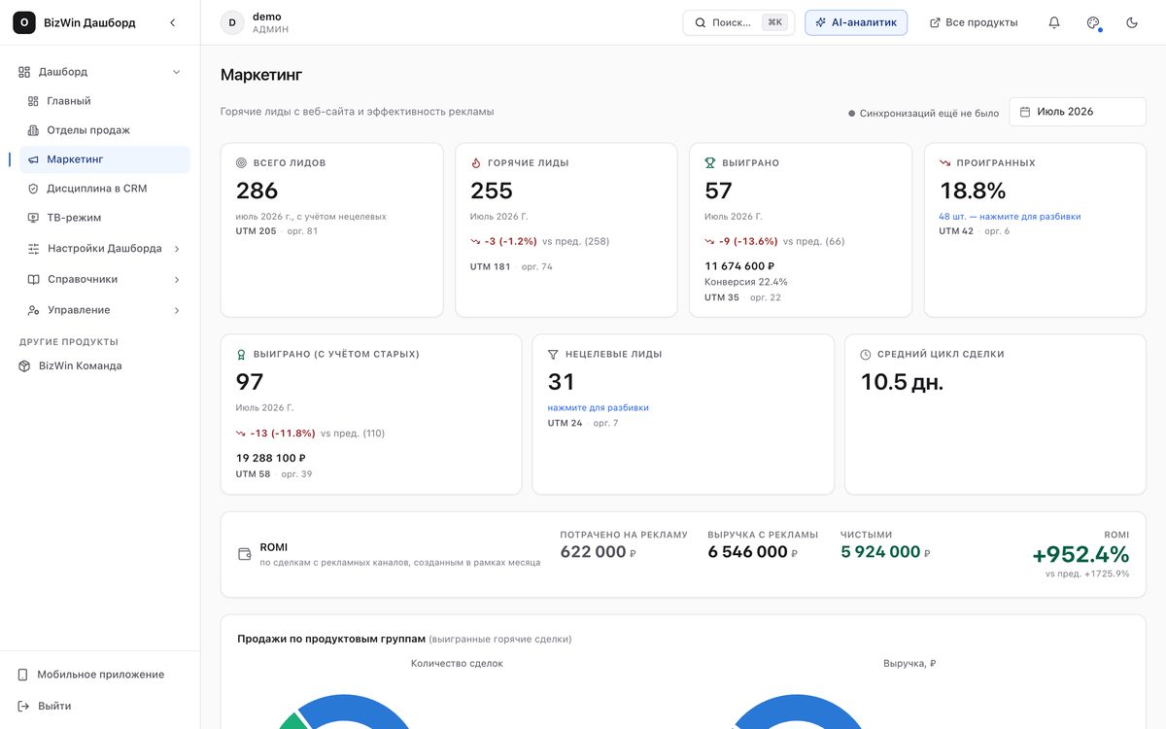This screenshot has width=1166, height=729.
Task: Click the sliders icon beside Настройки Дашборда
Action: 33,249
